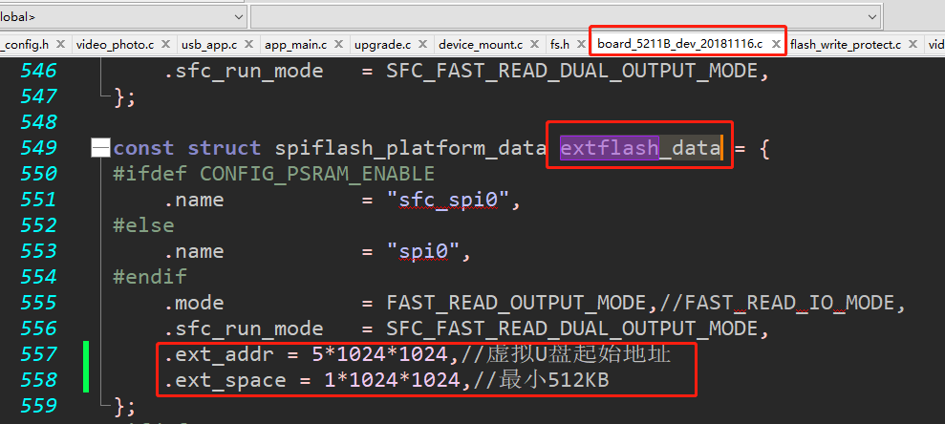This screenshot has width=945, height=424.
Task: Close the video_photo.c tab
Action: tap(165, 44)
